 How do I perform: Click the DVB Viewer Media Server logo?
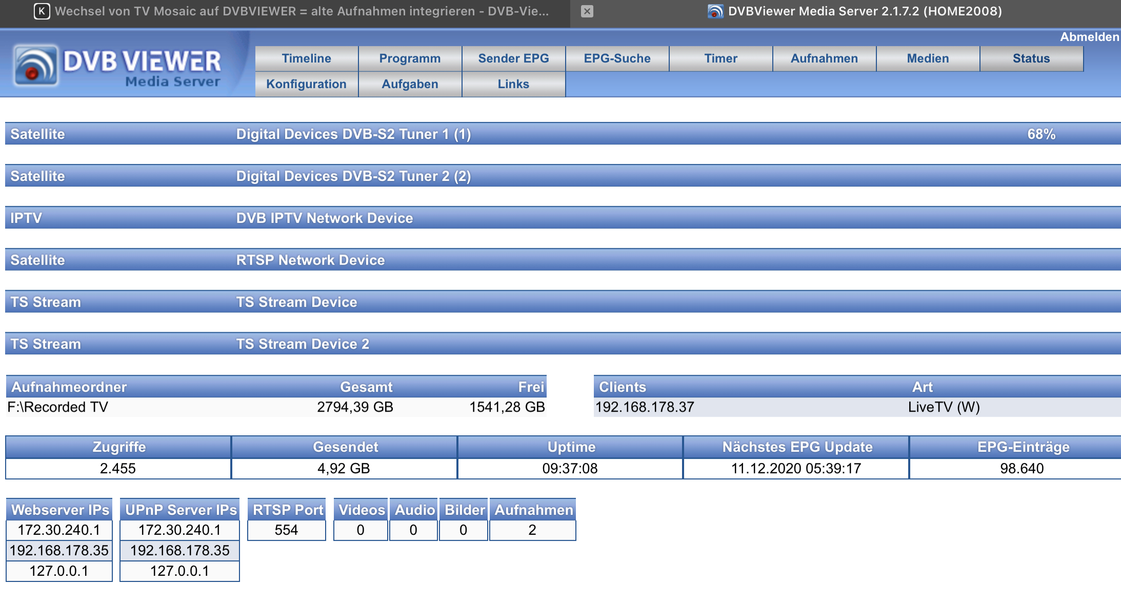pos(118,66)
